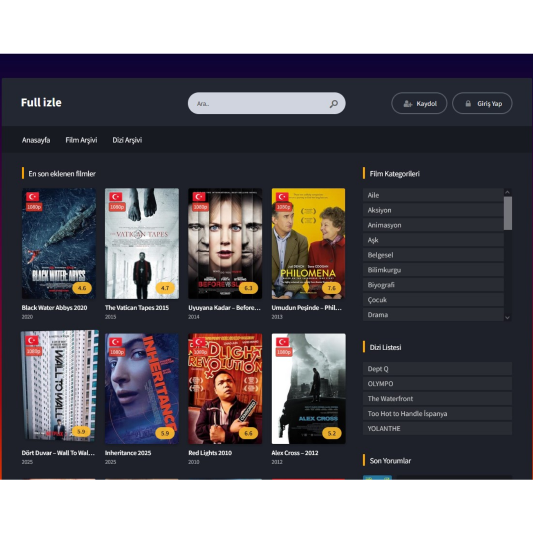Click the categories list scroll-down arrow

pos(507,317)
